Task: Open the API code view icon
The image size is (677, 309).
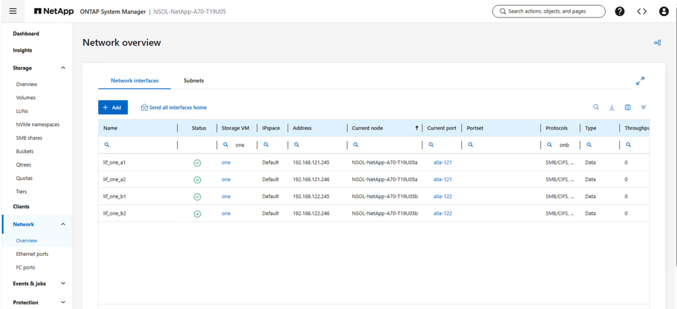Action: [x=641, y=11]
